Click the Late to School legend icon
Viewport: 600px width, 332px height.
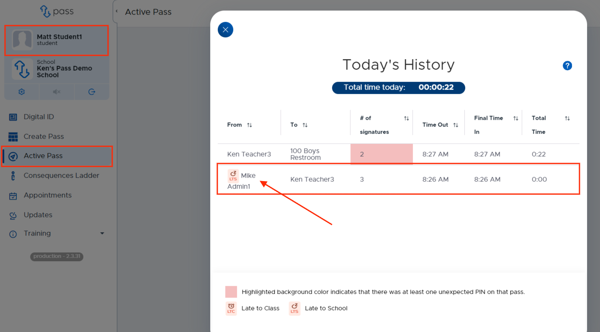coord(295,309)
